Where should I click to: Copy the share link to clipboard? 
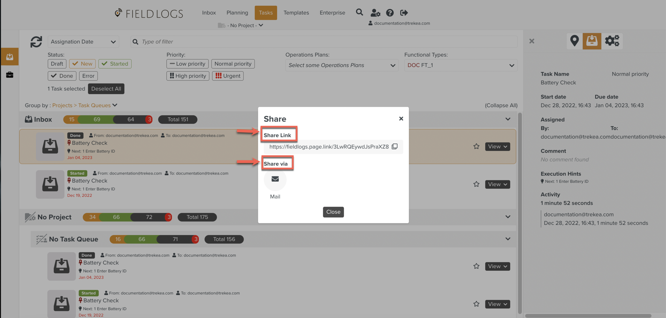click(x=395, y=147)
